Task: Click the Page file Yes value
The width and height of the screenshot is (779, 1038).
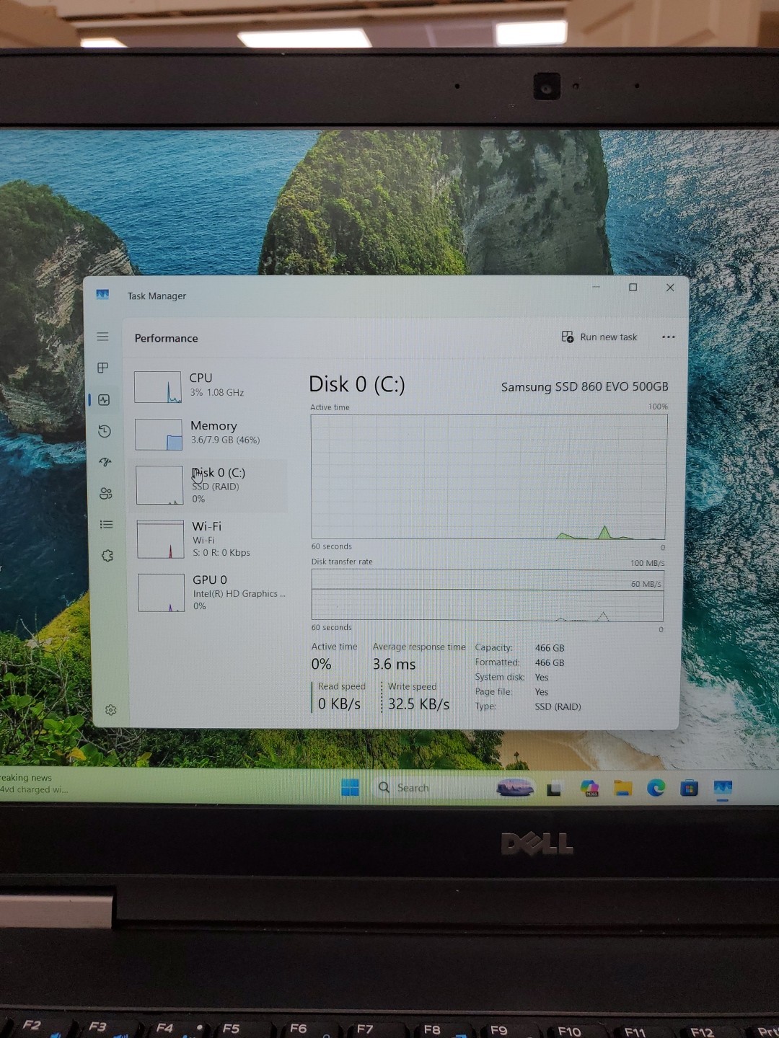Action: (542, 692)
